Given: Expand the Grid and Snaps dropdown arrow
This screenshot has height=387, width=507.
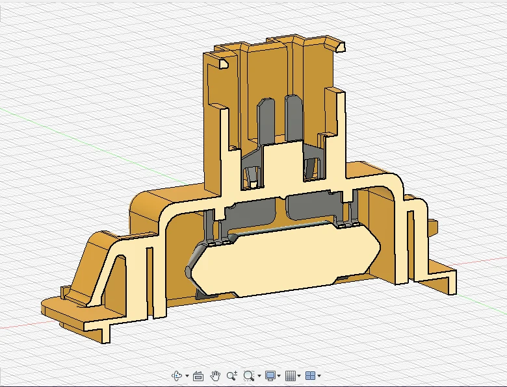Looking at the screenshot, I should click(299, 376).
